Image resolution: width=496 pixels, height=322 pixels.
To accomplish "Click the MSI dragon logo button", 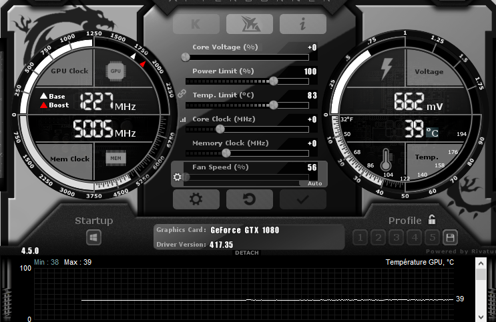I will pos(249,24).
